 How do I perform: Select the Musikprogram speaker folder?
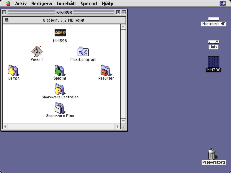coord(83,51)
